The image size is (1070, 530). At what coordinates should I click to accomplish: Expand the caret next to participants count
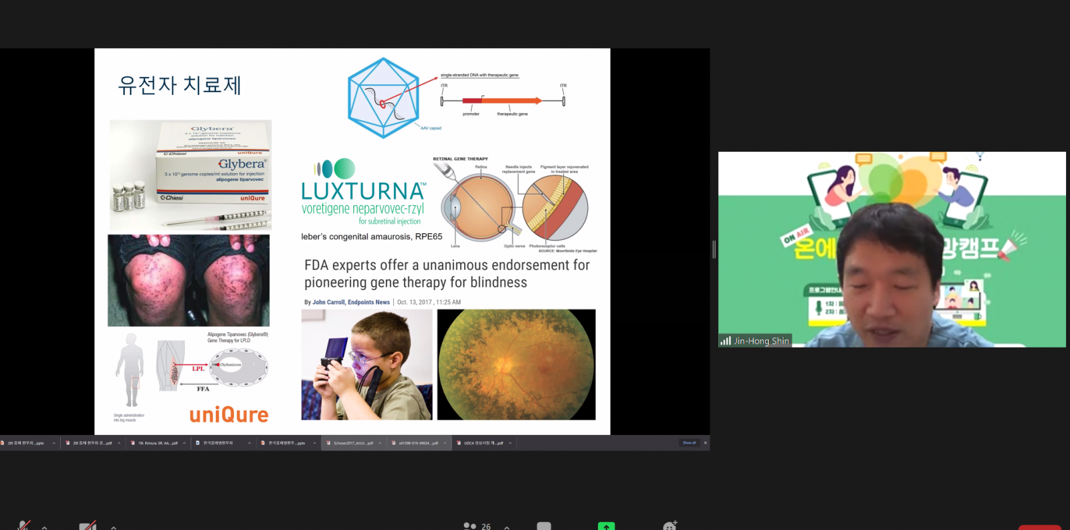[507, 527]
